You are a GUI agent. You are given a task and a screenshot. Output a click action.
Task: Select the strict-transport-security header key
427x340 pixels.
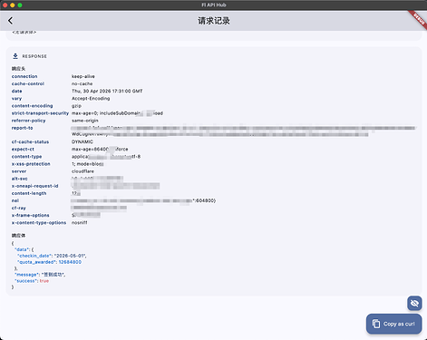(x=40, y=113)
